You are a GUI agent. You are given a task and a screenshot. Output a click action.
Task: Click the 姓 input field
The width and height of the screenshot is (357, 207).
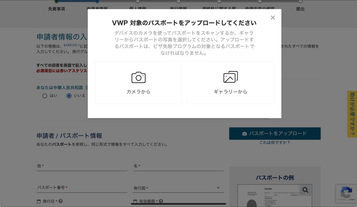coord(82,166)
